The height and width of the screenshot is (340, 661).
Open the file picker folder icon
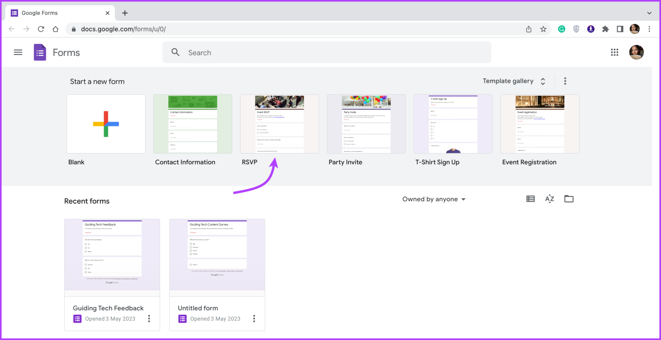pyautogui.click(x=568, y=199)
